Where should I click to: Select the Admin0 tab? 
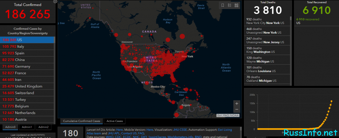(10, 127)
